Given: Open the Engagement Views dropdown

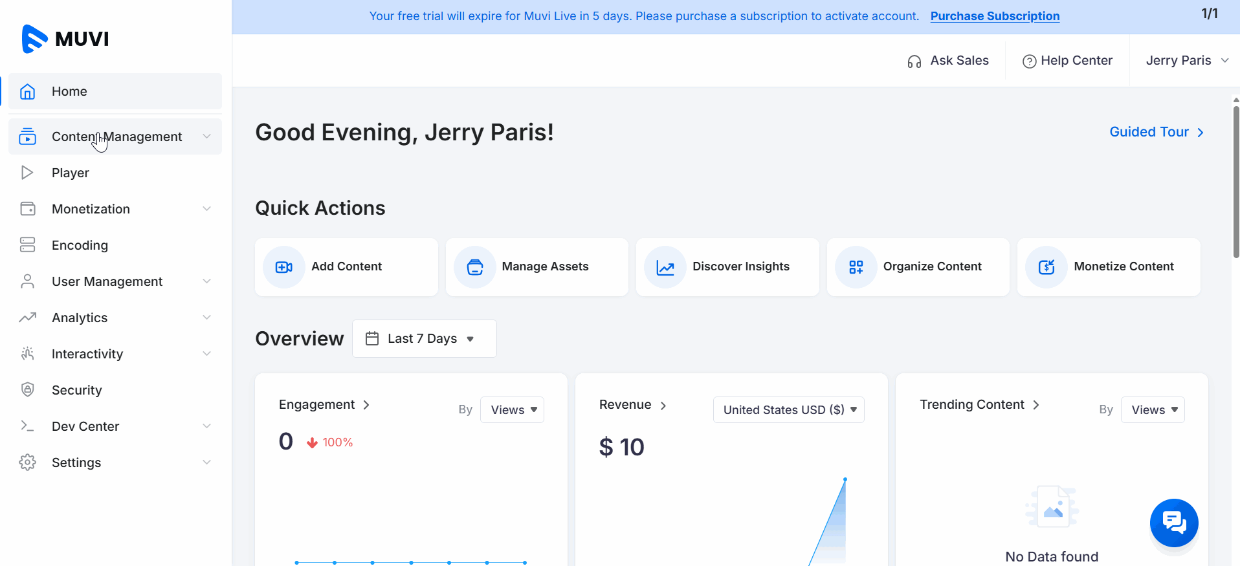Looking at the screenshot, I should point(512,410).
